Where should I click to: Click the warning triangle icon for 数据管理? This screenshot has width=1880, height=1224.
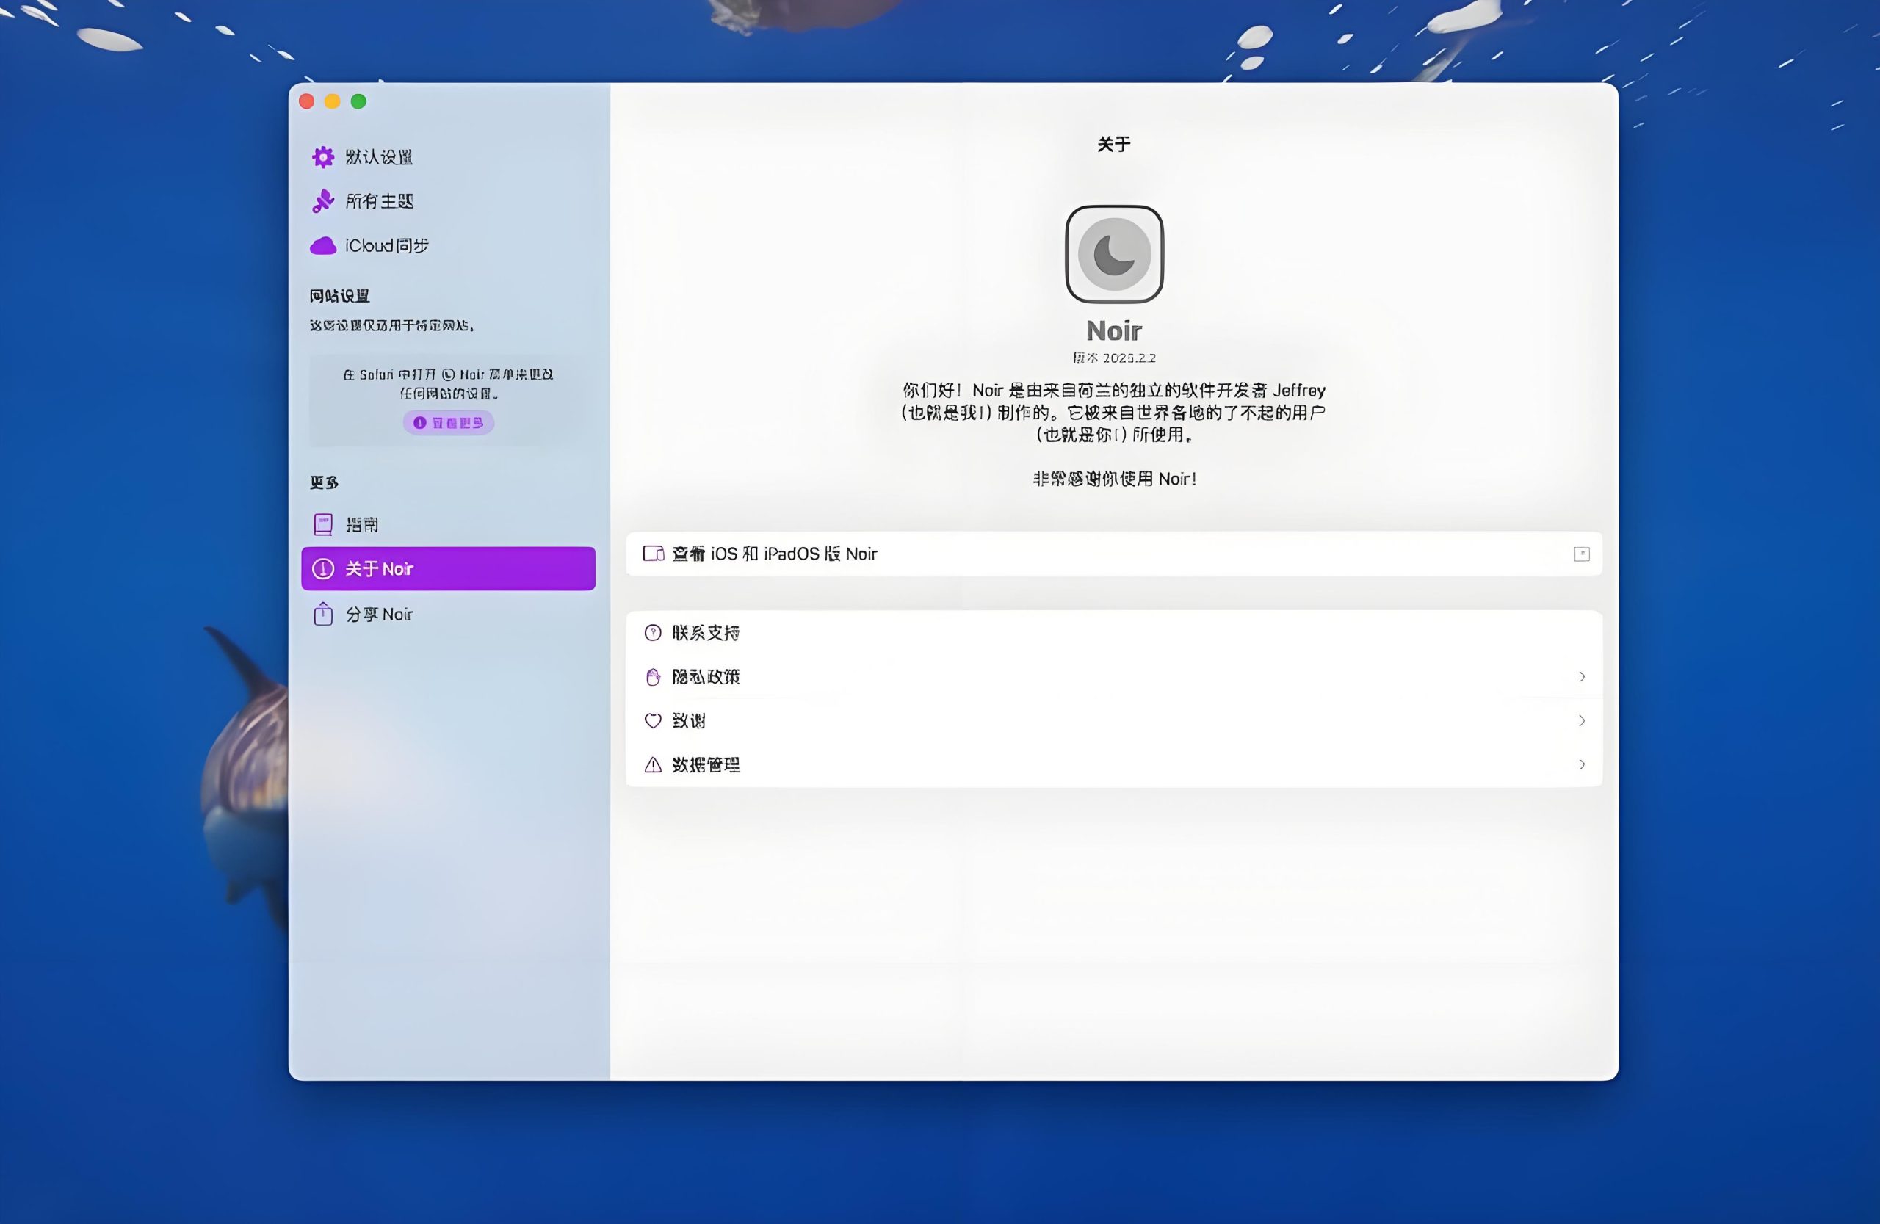(652, 764)
